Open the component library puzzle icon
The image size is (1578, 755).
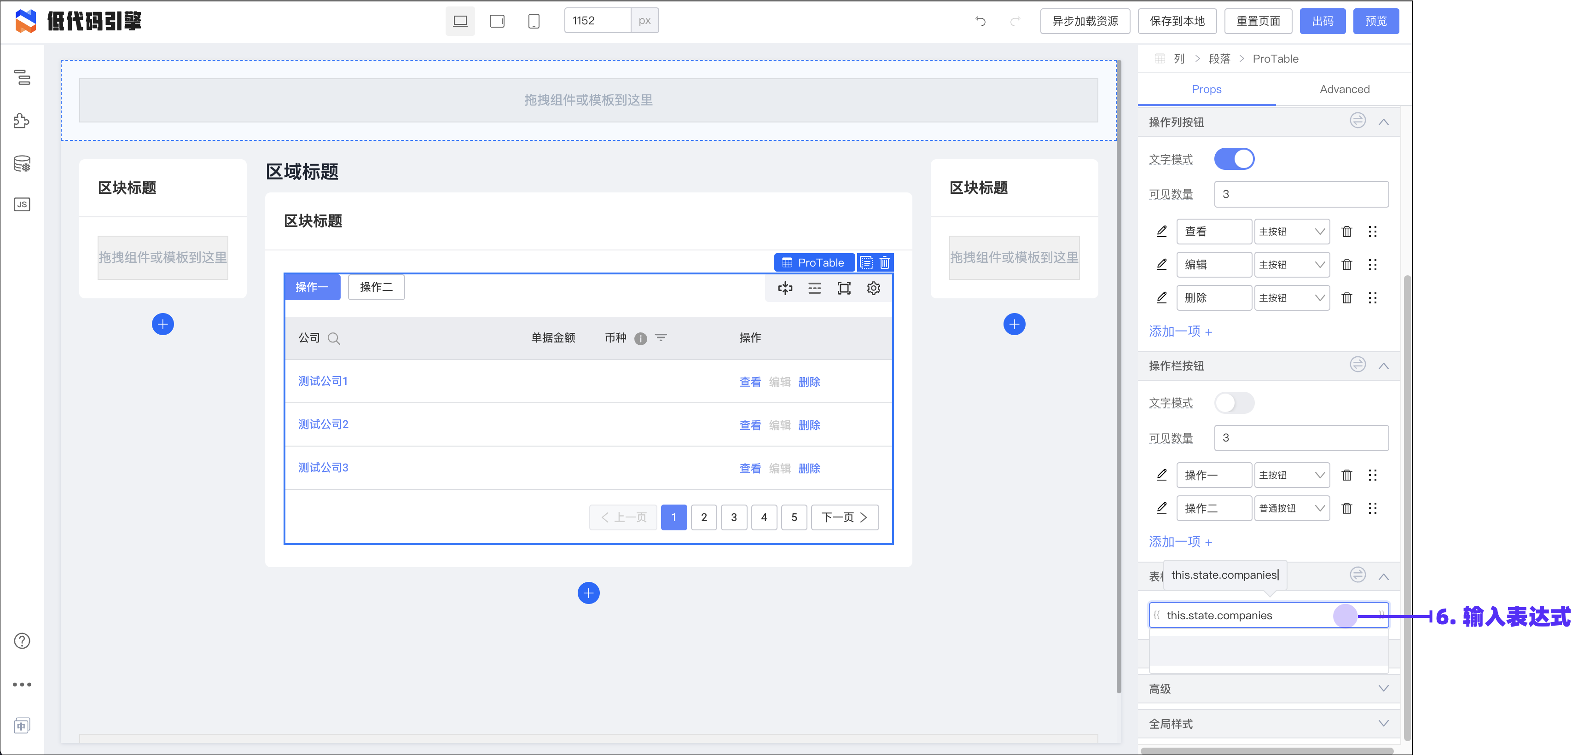[x=22, y=121]
